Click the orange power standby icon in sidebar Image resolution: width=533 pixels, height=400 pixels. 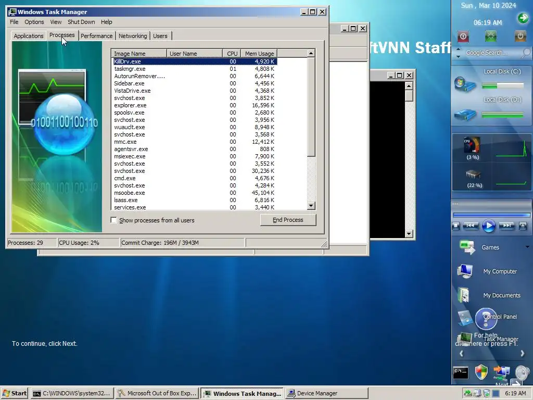tap(520, 36)
